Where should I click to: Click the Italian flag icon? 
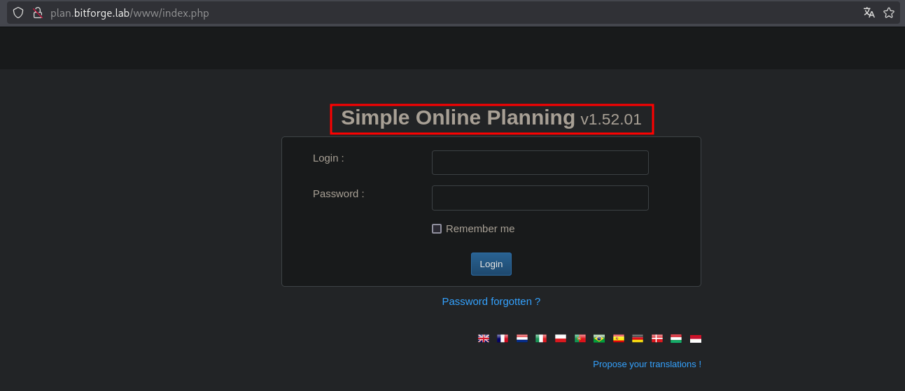[x=541, y=339]
